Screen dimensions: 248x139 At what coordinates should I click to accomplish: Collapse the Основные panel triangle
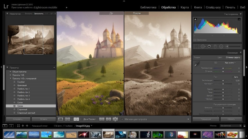point(241,53)
